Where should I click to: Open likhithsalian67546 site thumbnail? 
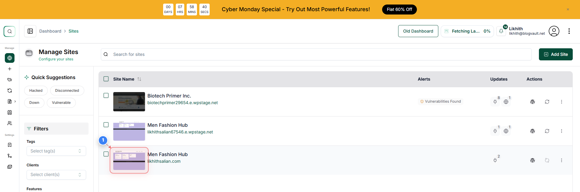(x=129, y=131)
